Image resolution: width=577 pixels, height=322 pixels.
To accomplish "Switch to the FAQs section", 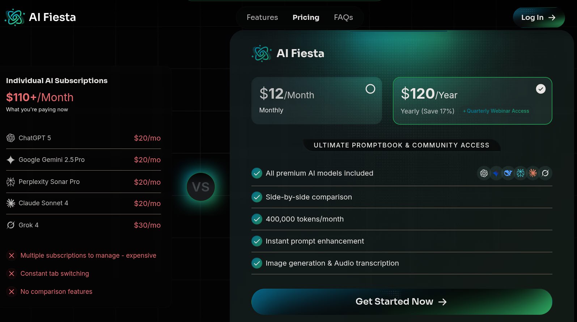I will pos(343,17).
